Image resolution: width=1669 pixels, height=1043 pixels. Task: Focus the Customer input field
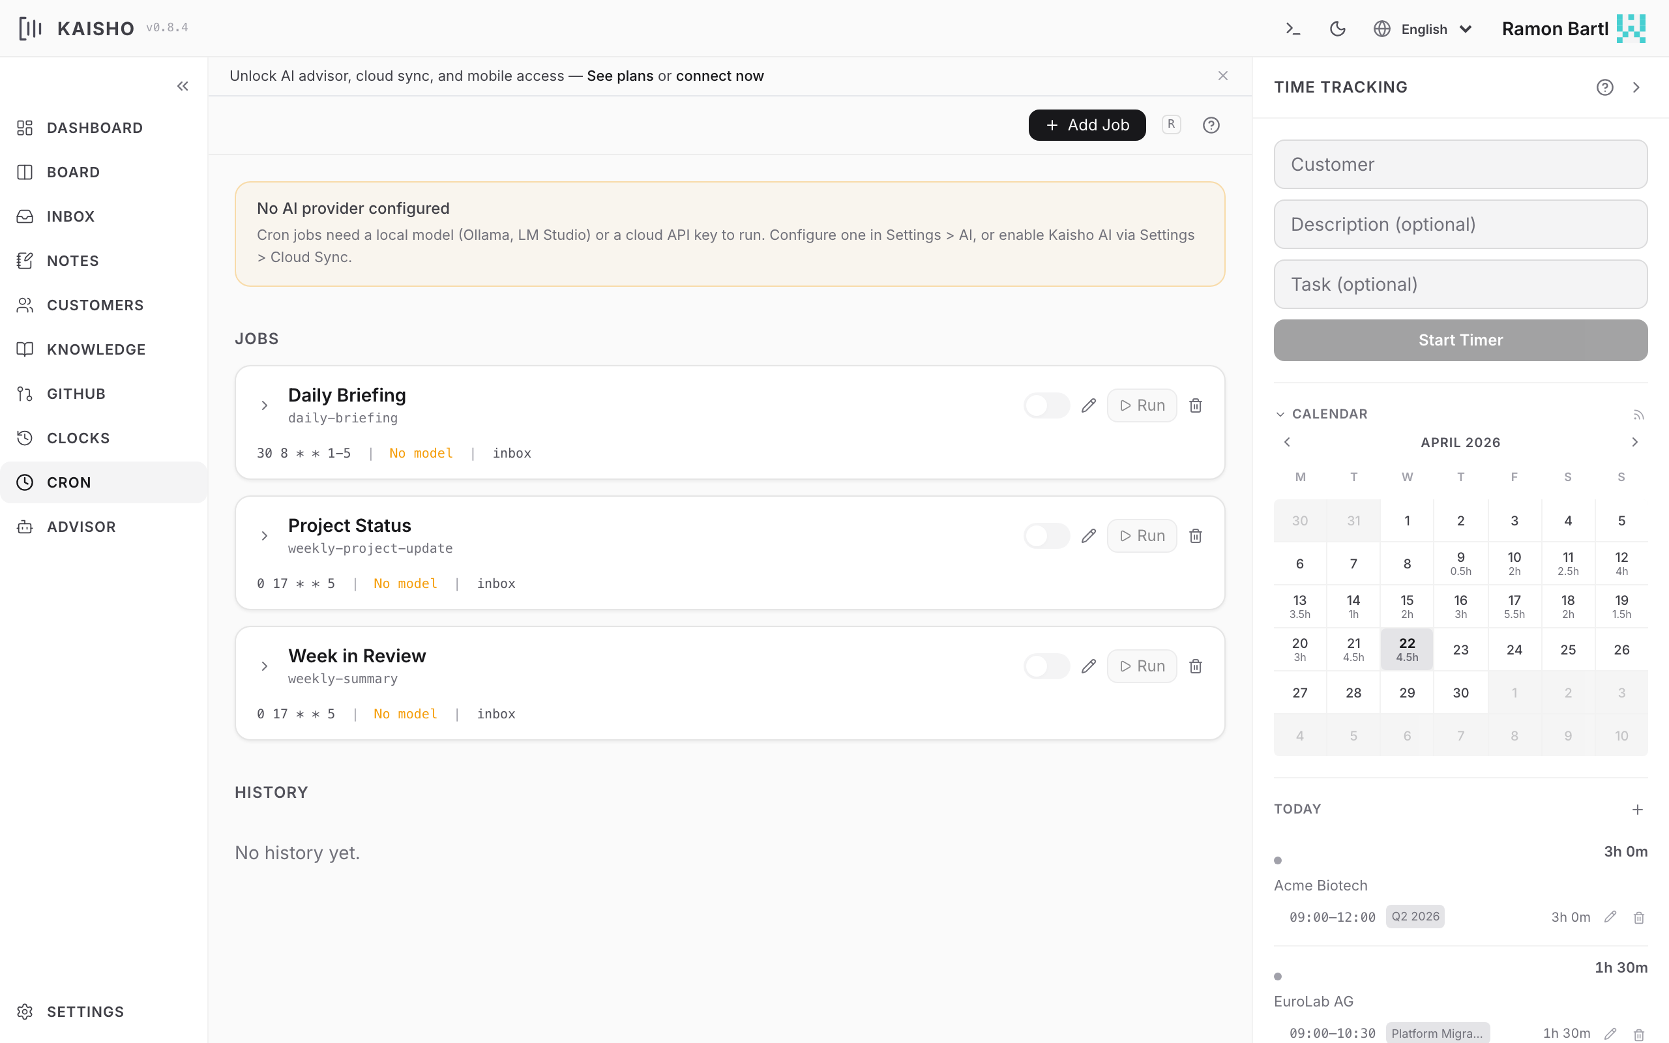point(1460,164)
